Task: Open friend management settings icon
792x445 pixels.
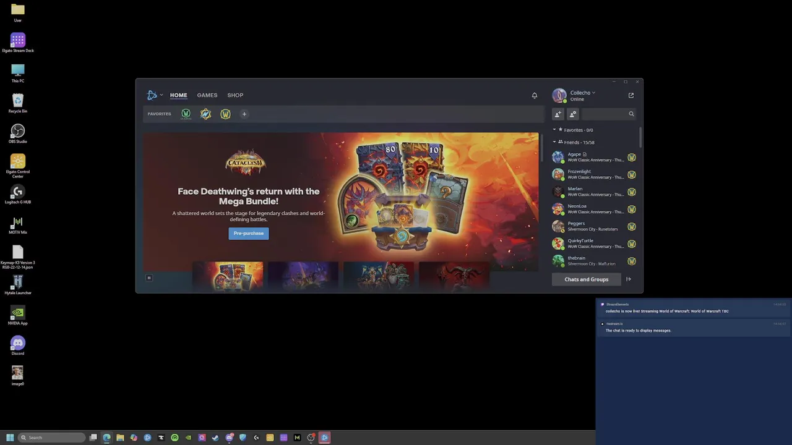Action: tap(573, 114)
